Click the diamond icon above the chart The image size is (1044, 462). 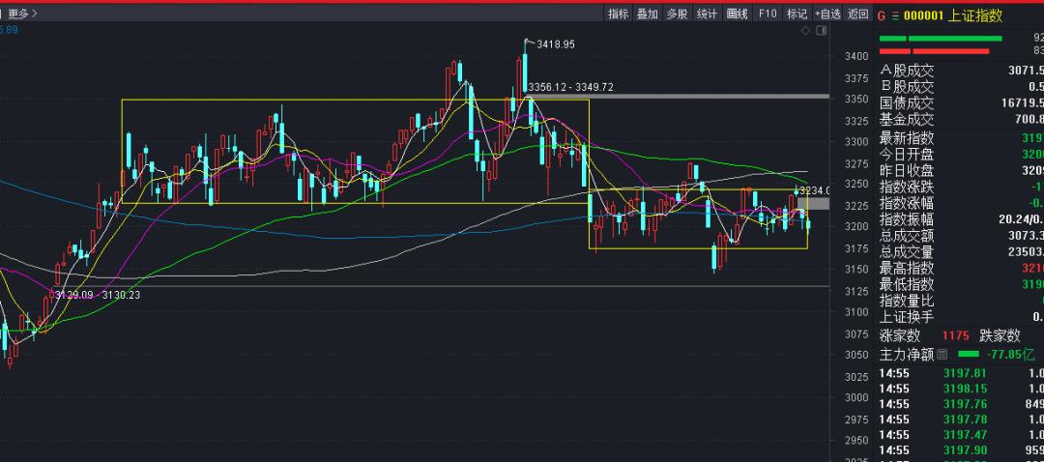pos(806,31)
